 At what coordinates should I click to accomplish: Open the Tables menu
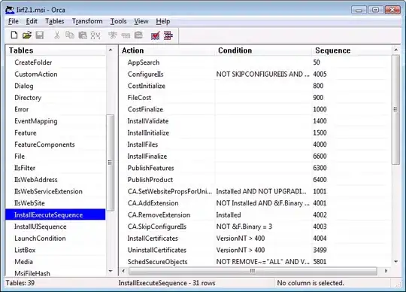point(55,21)
